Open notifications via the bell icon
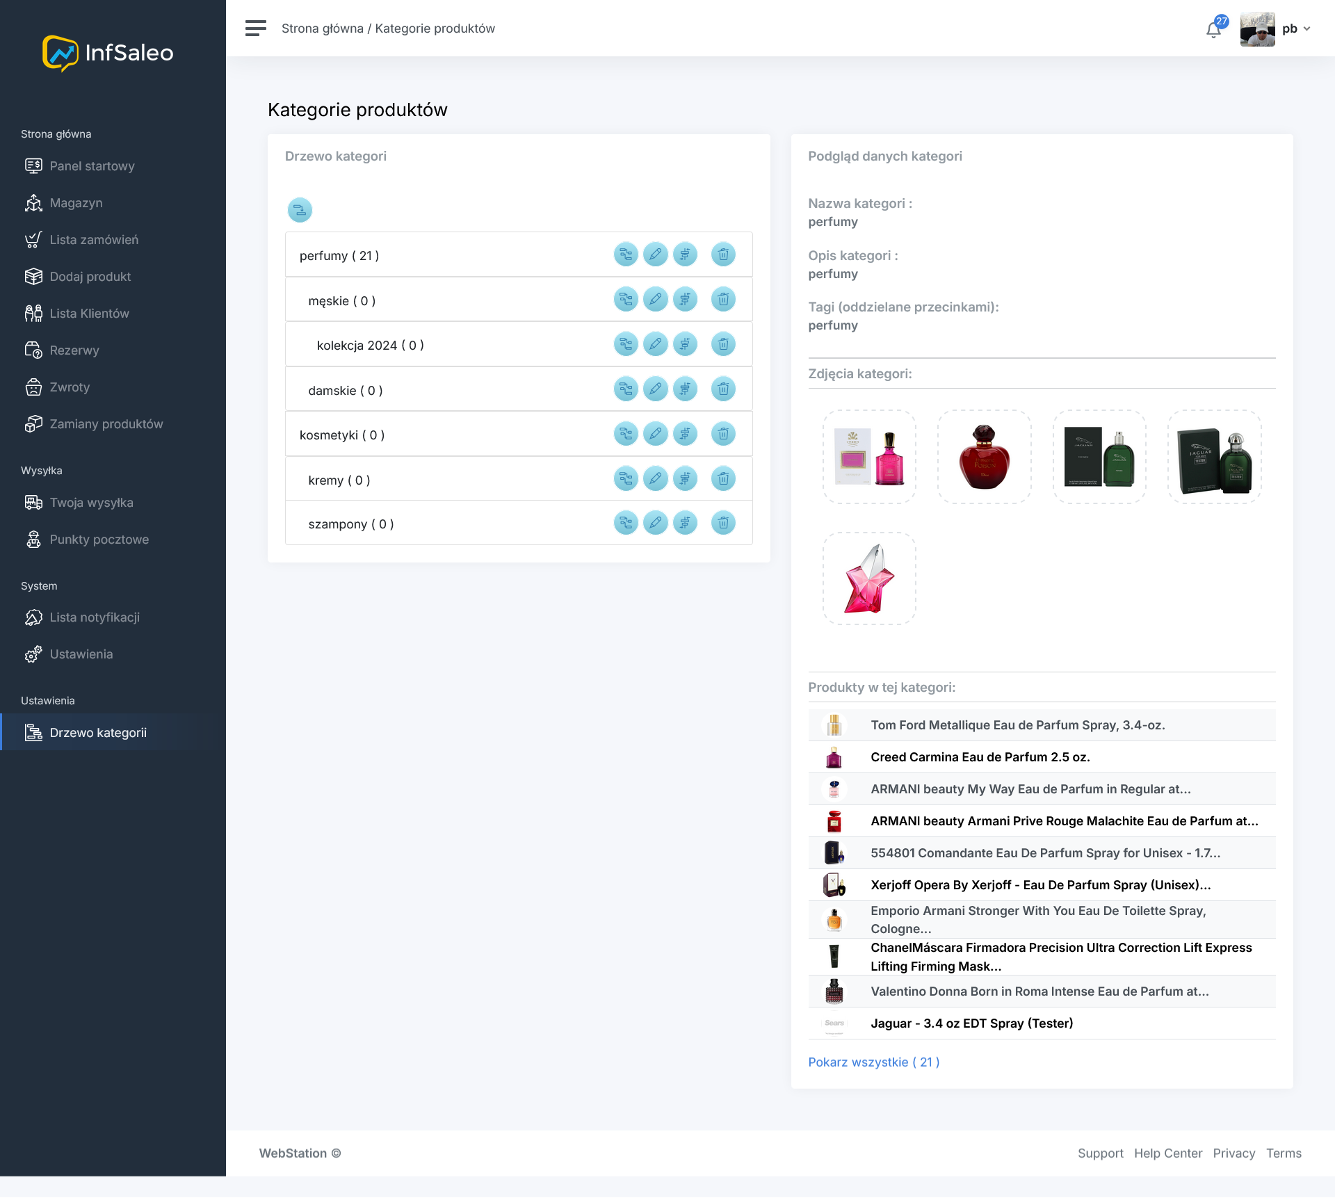The height and width of the screenshot is (1198, 1335). (x=1214, y=29)
